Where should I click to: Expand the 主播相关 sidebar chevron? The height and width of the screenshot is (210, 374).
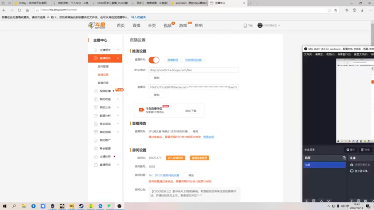click(118, 50)
